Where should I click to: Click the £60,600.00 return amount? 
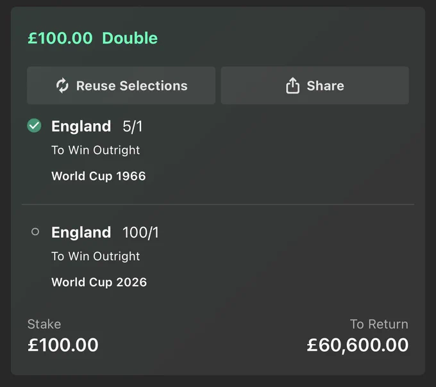pyautogui.click(x=358, y=345)
